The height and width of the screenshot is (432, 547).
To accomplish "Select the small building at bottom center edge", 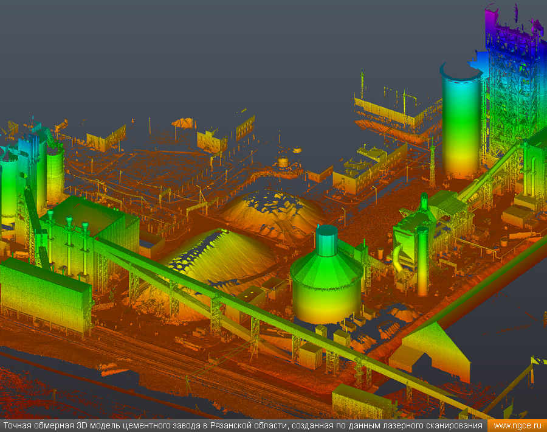I will tap(362, 402).
